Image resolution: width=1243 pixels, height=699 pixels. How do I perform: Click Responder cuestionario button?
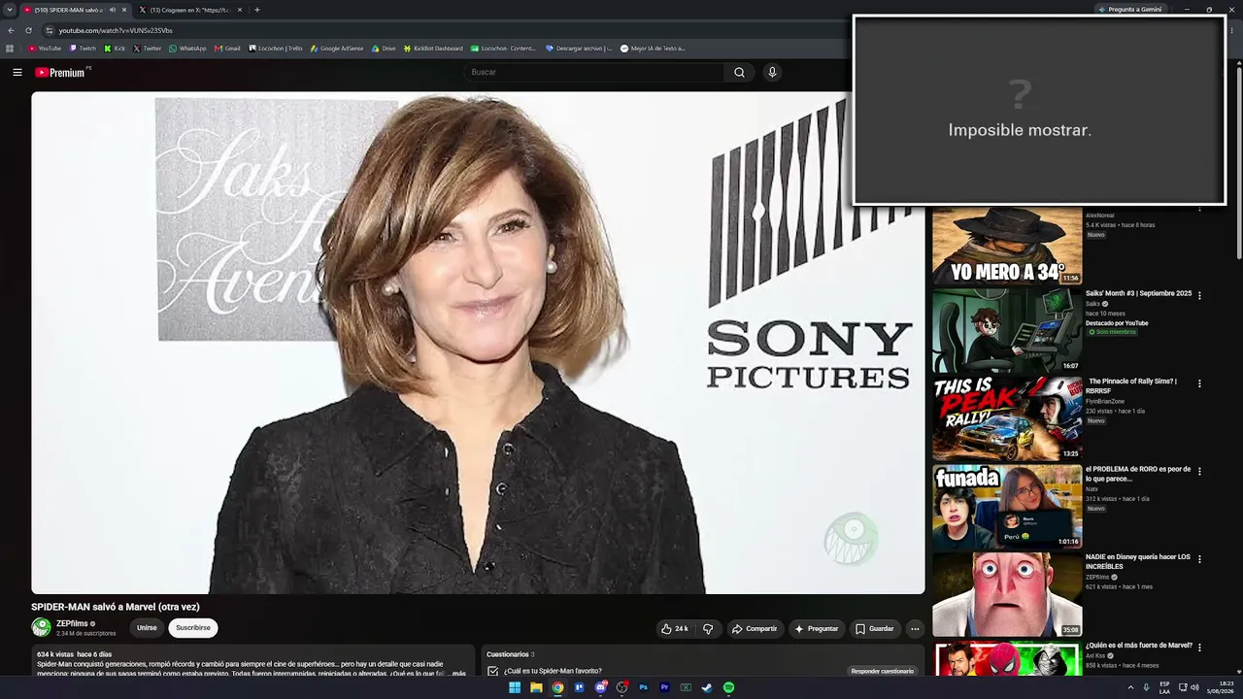click(x=883, y=671)
